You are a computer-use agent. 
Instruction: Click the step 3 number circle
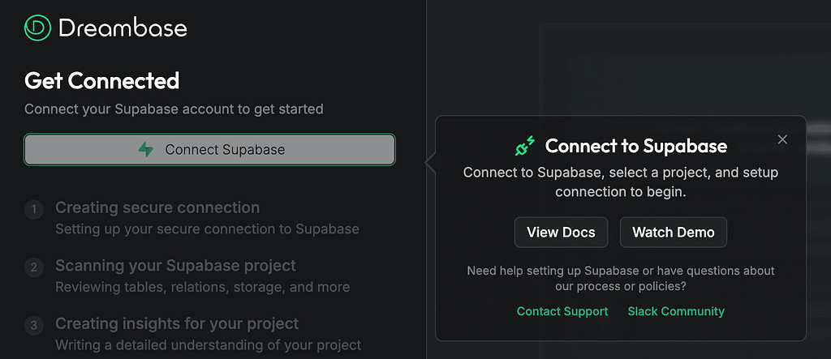coord(34,326)
